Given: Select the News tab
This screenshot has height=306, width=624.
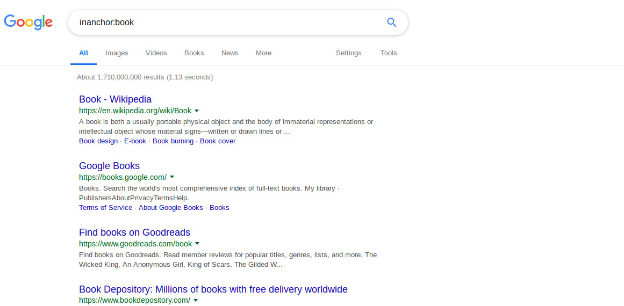Looking at the screenshot, I should point(229,53).
